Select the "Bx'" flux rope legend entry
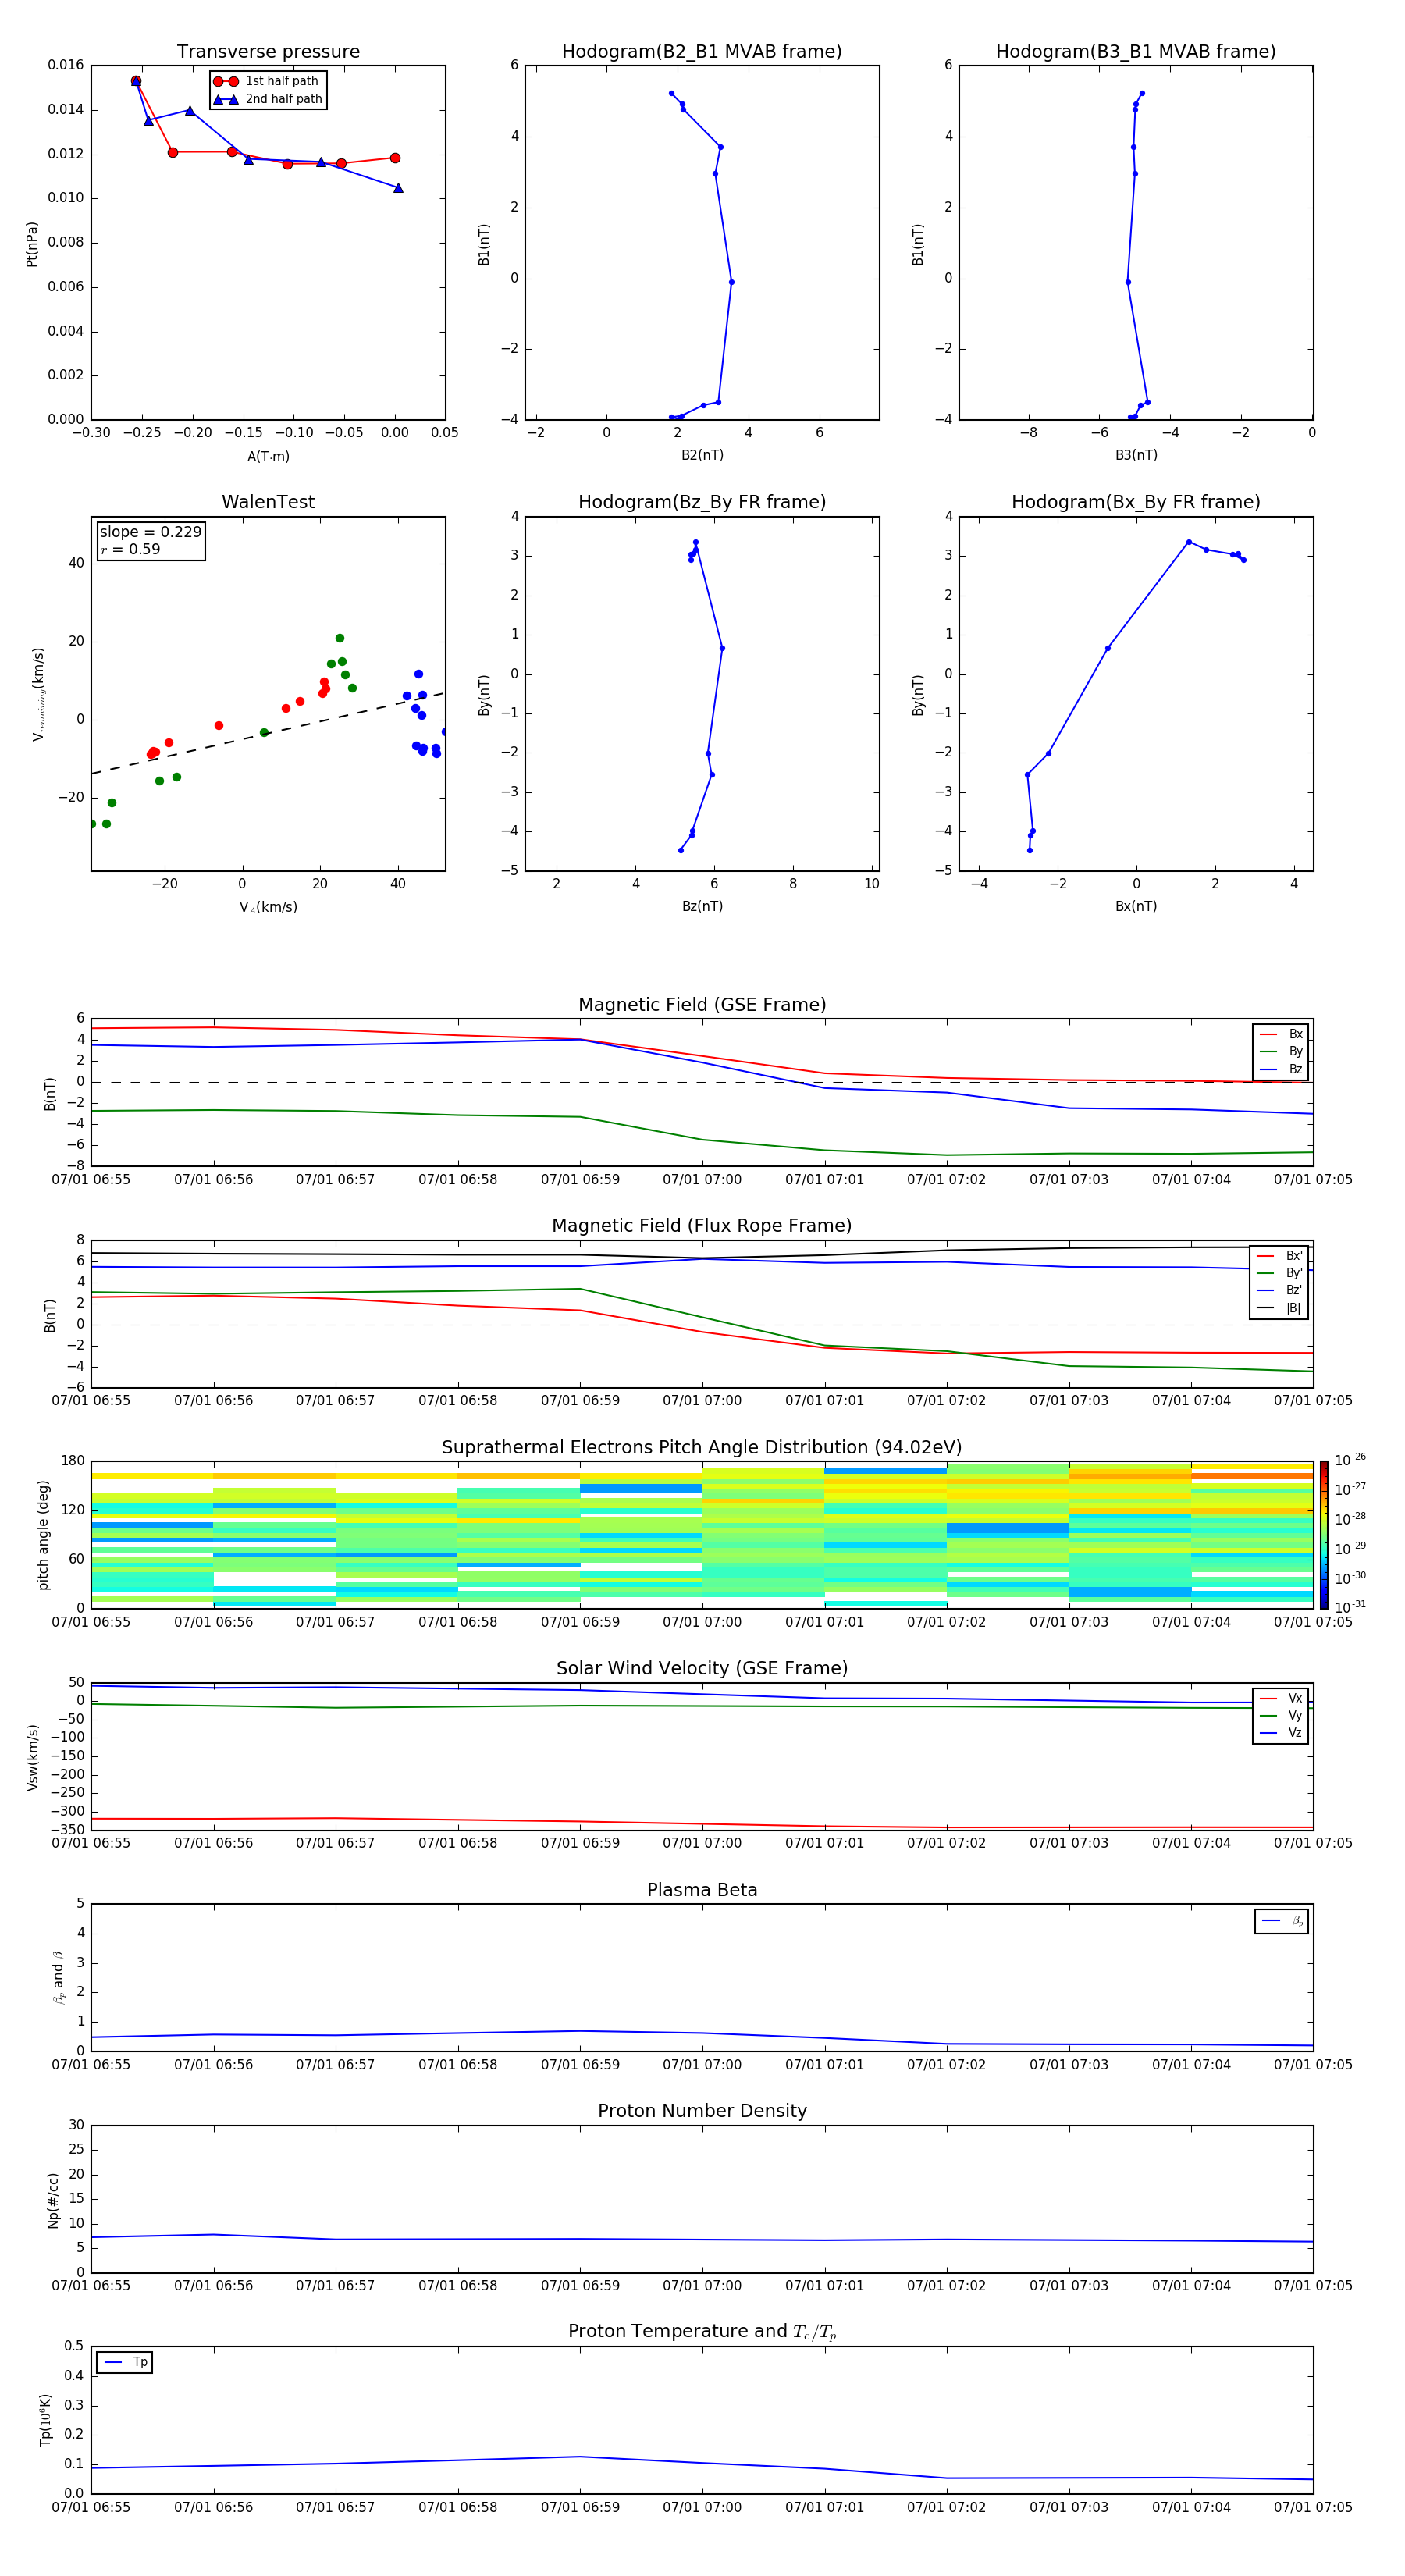 coord(1280,1256)
